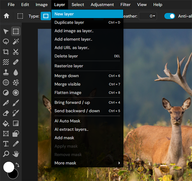
Task: Click the white foreground color swatch
Action: (8, 167)
